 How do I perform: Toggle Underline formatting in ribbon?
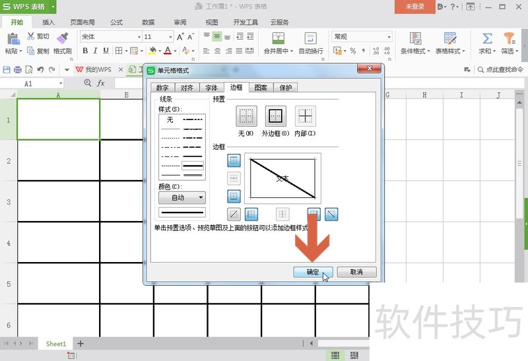click(x=106, y=51)
